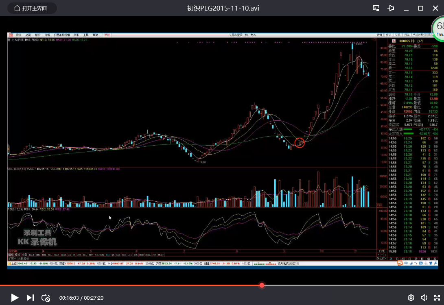Open the 分析 menu in the stock software

(x=48, y=35)
